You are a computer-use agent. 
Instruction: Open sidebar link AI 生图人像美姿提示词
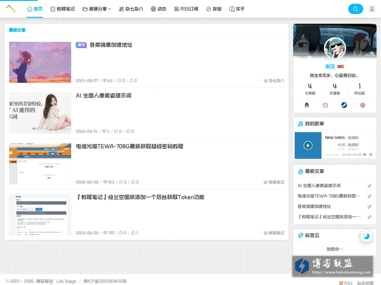319,186
